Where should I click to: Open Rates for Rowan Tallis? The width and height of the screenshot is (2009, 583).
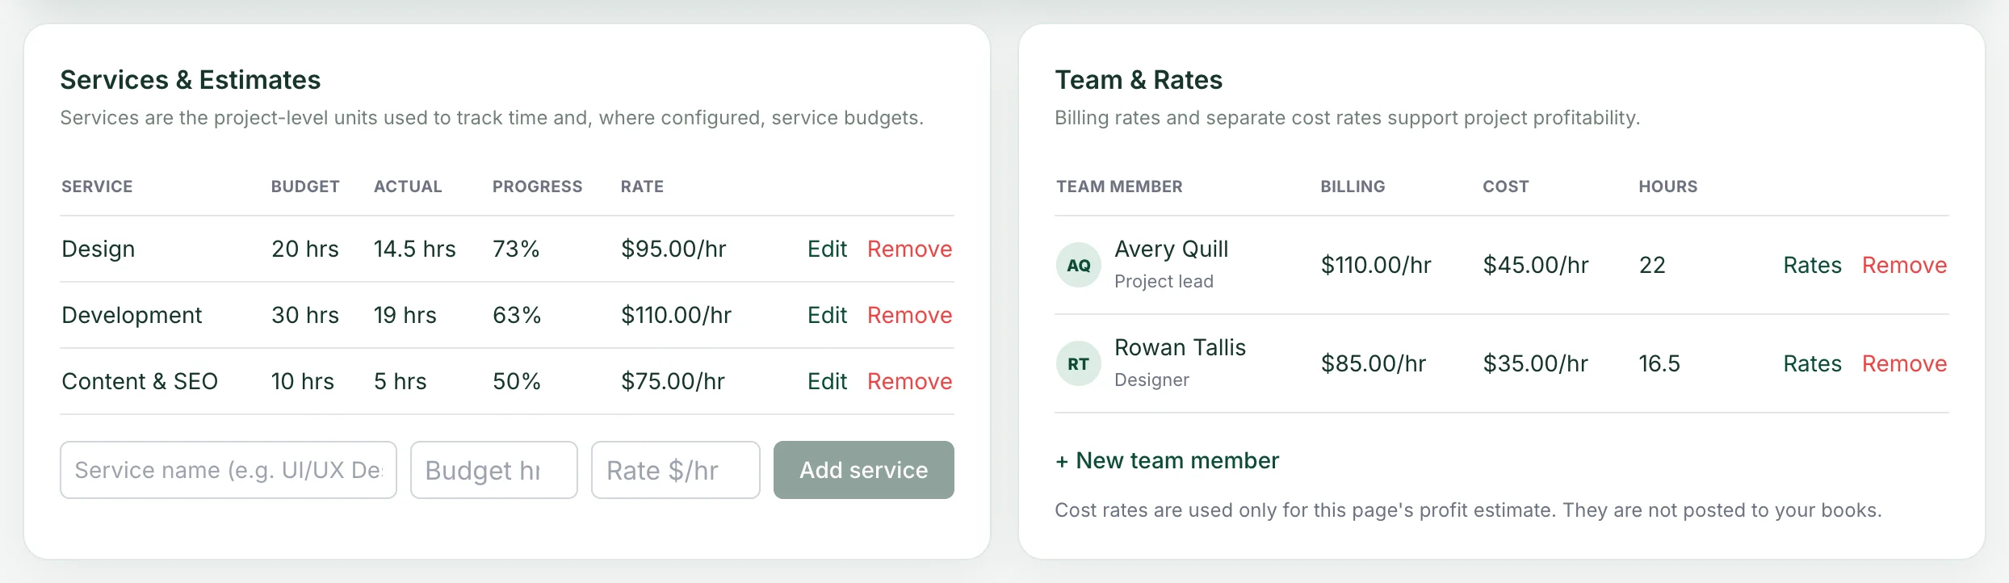(x=1812, y=363)
